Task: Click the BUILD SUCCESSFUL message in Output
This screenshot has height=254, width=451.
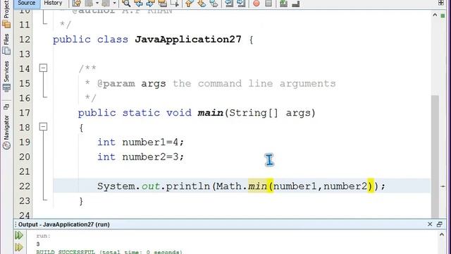Action: point(109,252)
